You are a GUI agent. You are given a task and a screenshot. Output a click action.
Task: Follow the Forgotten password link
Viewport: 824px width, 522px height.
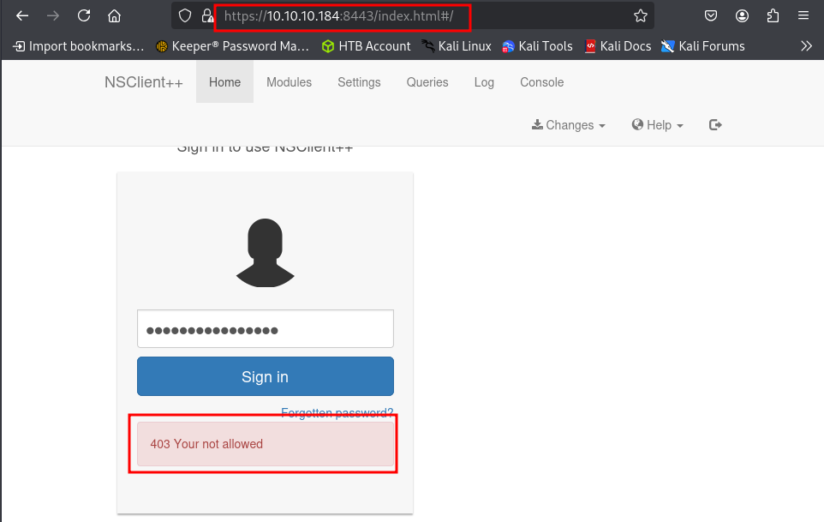(337, 413)
